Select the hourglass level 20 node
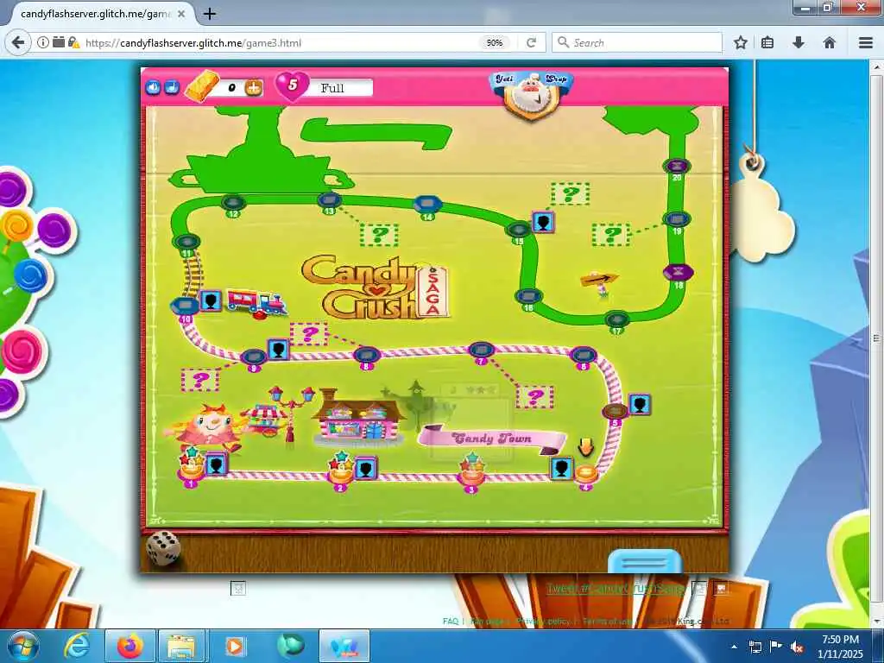884x663 pixels. (x=677, y=167)
